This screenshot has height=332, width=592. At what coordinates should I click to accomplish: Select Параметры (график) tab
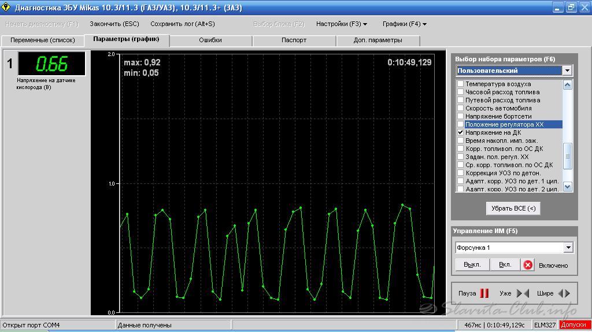click(x=126, y=39)
